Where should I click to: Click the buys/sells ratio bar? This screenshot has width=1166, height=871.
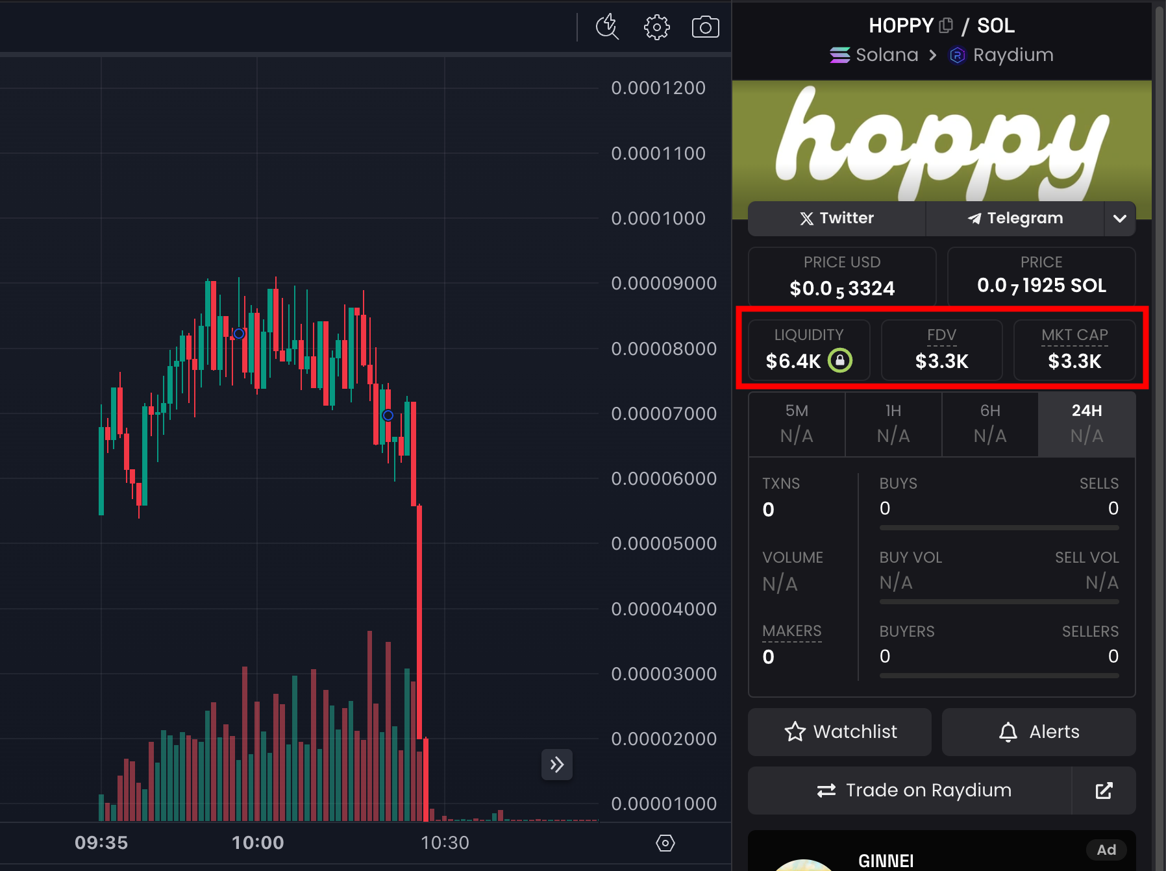coord(999,528)
